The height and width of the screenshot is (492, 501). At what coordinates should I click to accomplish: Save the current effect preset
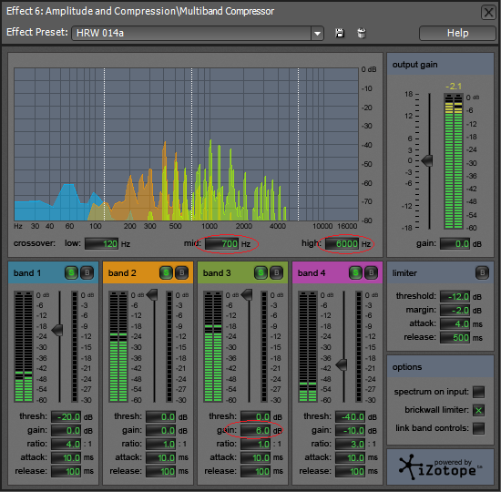(340, 33)
